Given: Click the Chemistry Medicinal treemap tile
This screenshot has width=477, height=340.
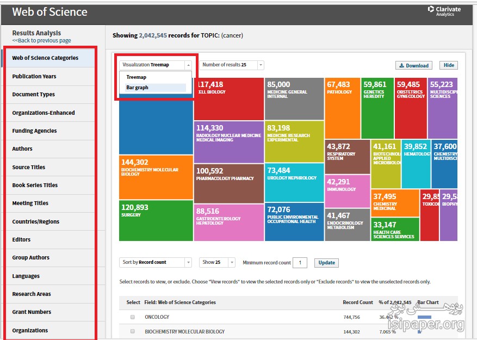Looking at the screenshot, I should (395, 203).
